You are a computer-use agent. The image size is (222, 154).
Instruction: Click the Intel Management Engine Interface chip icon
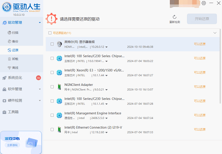[x=59, y=115]
